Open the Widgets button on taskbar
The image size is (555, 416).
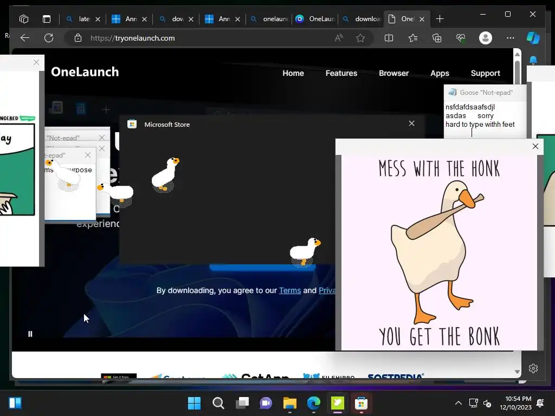pos(15,403)
